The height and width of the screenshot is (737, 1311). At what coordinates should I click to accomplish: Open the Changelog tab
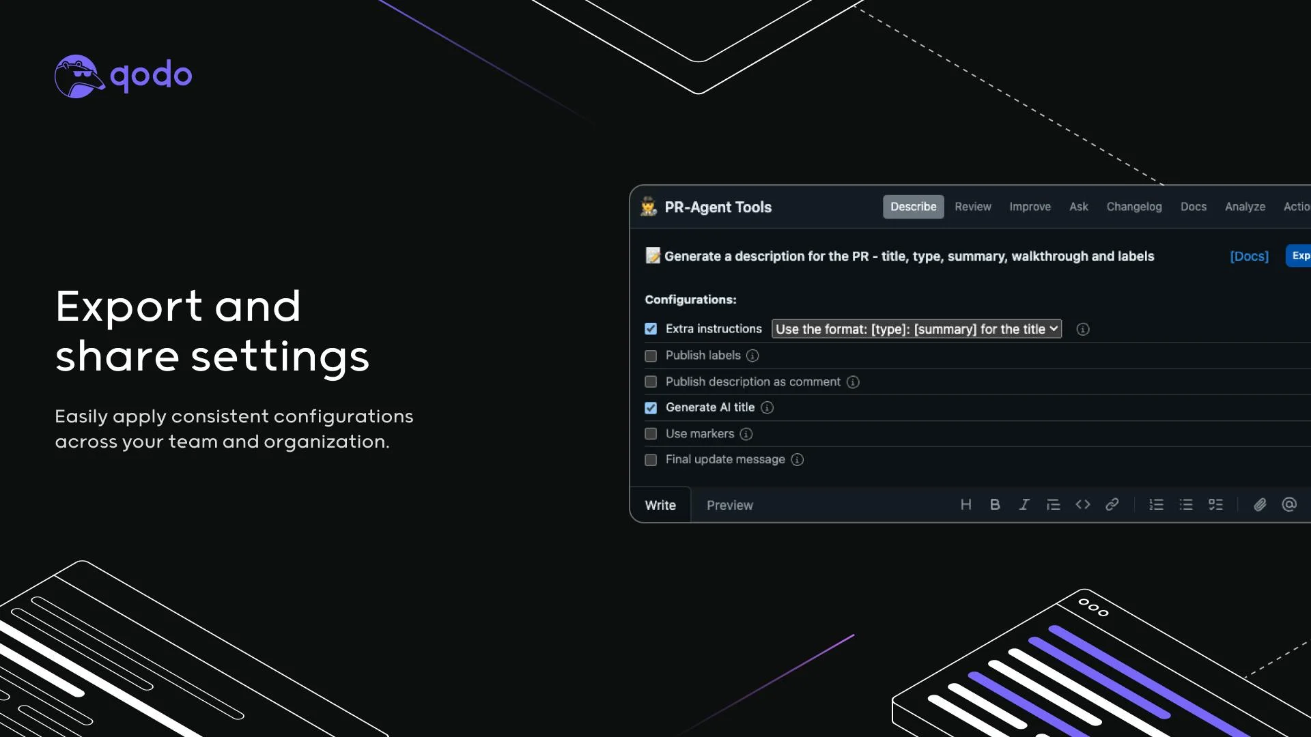pyautogui.click(x=1134, y=207)
